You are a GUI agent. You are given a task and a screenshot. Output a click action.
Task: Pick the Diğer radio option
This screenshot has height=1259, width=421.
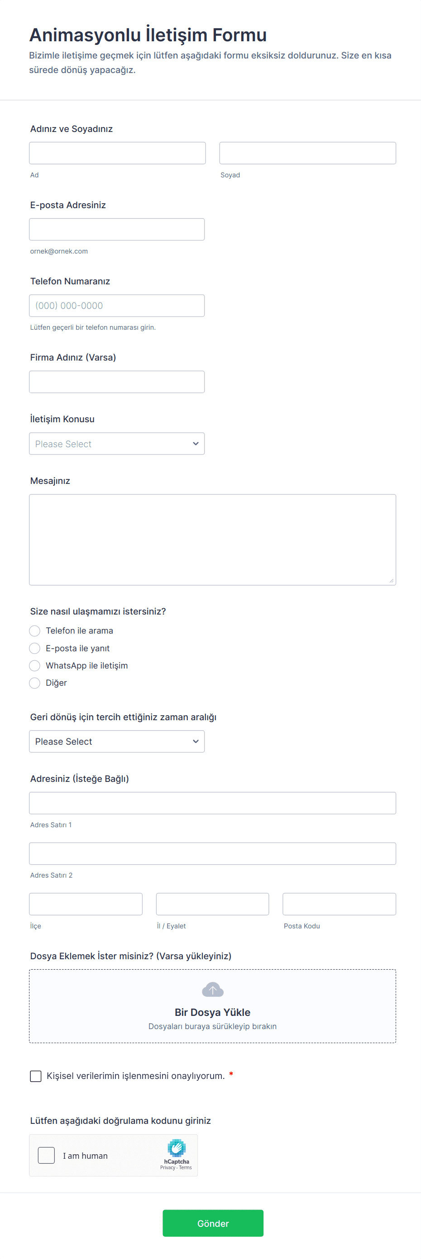pos(35,683)
